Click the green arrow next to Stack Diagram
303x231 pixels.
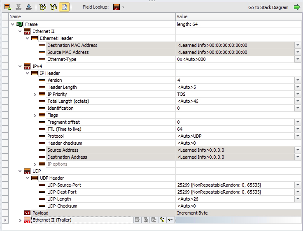click(297, 7)
